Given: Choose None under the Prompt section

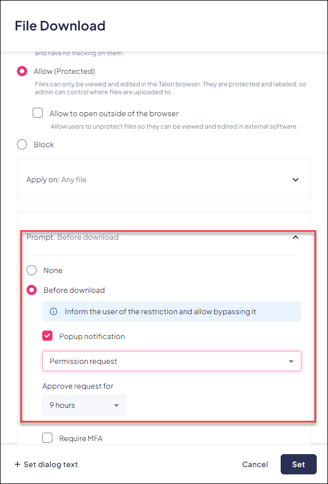Looking at the screenshot, I should point(32,270).
